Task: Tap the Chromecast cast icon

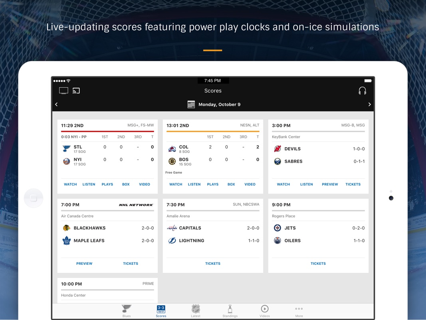Action: tap(76, 91)
